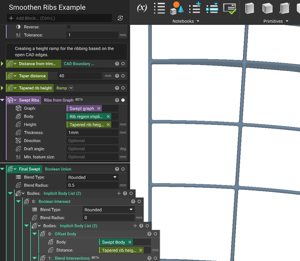Open the Primitives ribbon group menu
This screenshot has width=300, height=261.
point(276,21)
